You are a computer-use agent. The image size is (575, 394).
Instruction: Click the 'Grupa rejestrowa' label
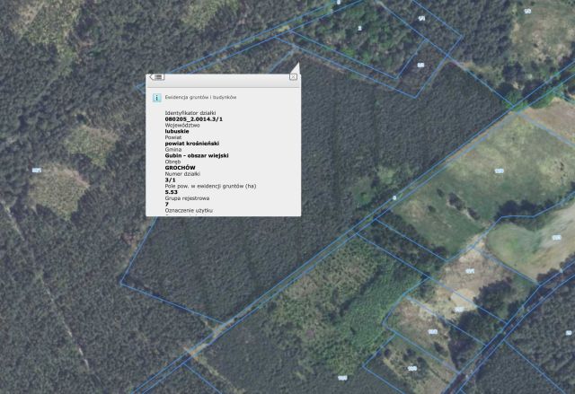point(187,198)
